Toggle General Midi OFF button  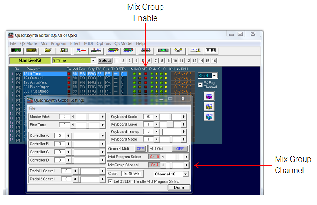tap(139, 149)
